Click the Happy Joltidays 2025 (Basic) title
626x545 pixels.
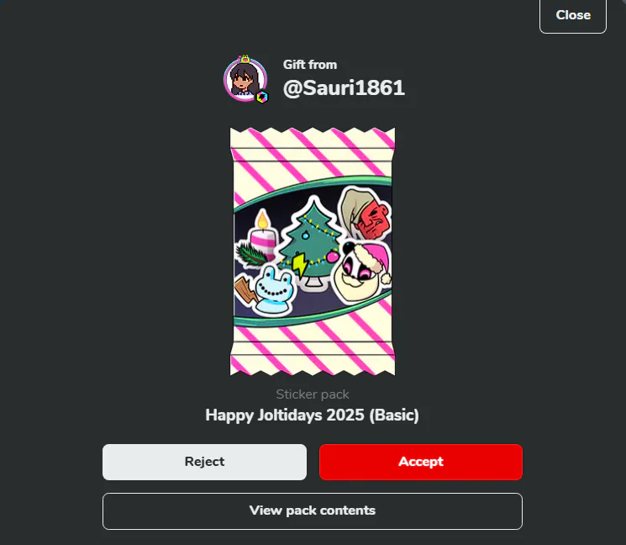tap(313, 415)
